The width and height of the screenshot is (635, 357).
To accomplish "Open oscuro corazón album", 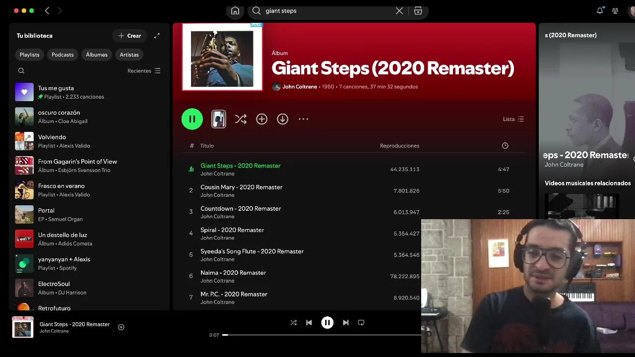I will [x=89, y=117].
